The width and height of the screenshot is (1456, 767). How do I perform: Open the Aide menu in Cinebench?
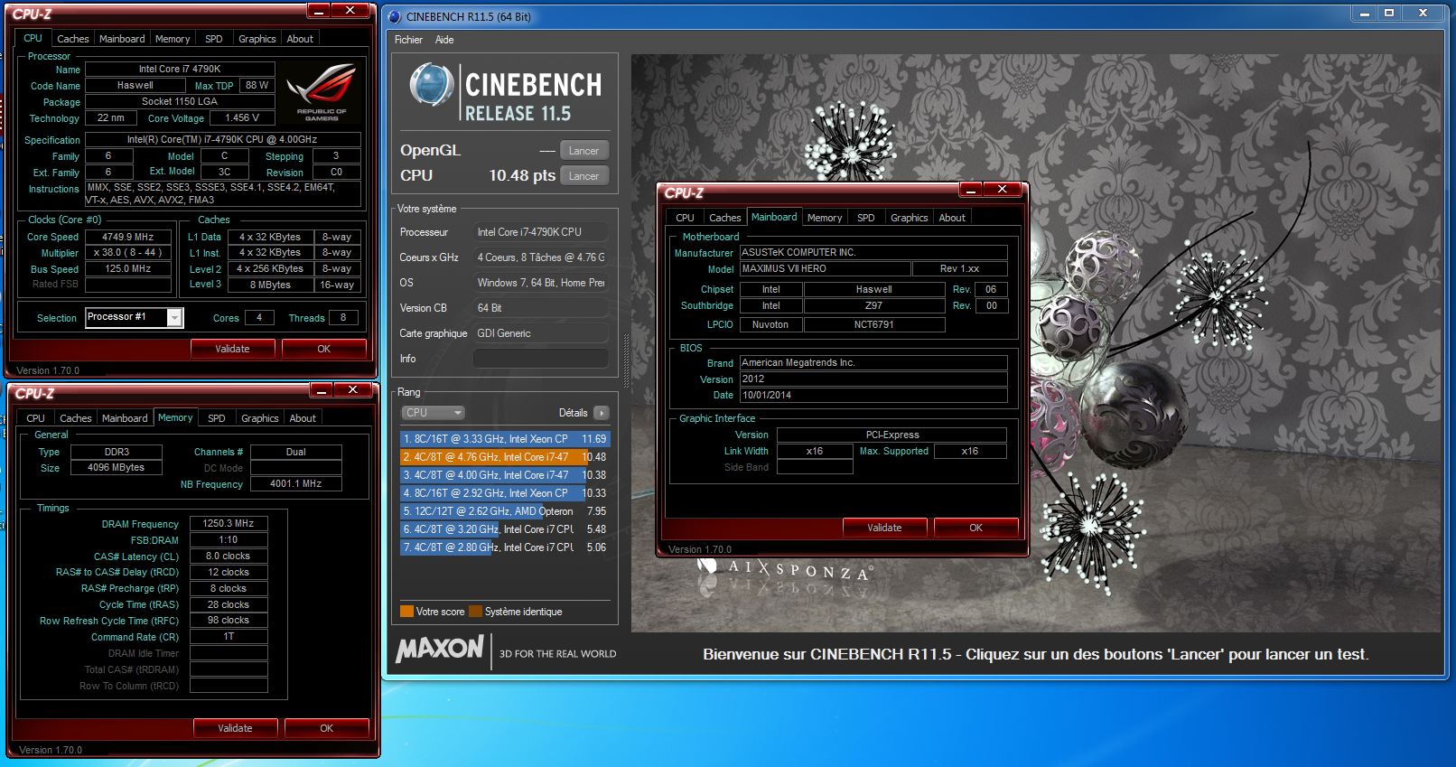click(x=444, y=40)
